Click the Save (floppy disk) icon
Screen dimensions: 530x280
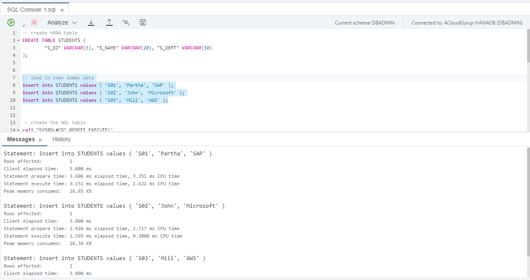click(x=143, y=22)
